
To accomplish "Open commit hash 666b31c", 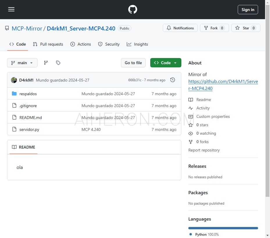I will point(135,80).
